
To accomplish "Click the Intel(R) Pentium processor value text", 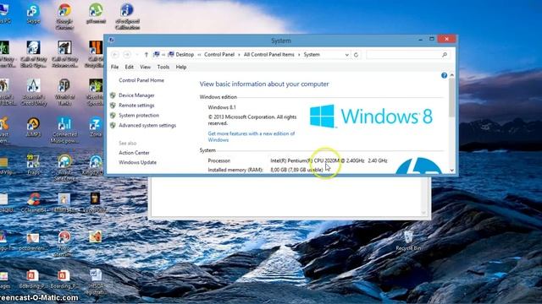I will [x=329, y=160].
